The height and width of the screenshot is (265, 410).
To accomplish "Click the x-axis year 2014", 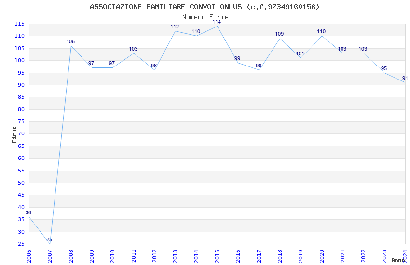I will 196,256.
